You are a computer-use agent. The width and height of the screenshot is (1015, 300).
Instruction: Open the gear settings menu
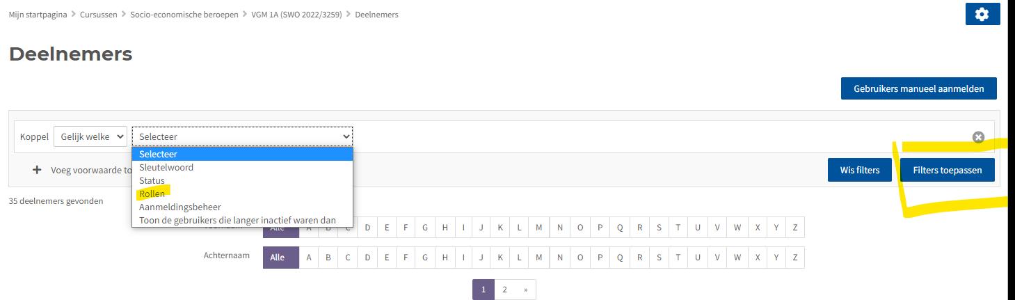point(982,14)
